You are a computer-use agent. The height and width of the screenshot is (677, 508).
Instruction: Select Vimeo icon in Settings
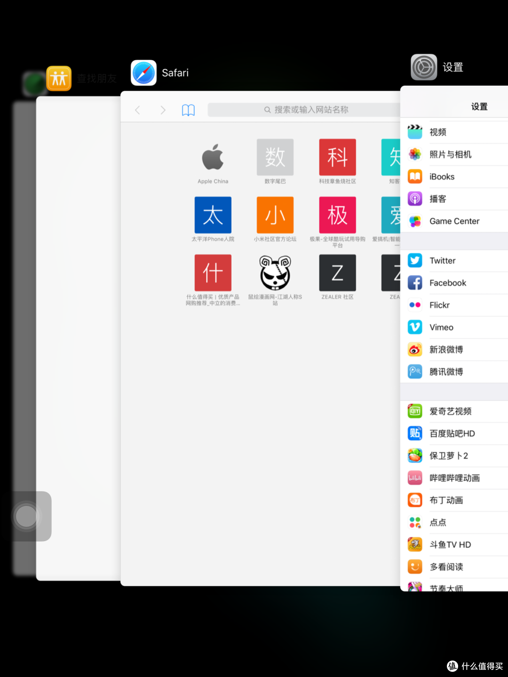pos(415,327)
